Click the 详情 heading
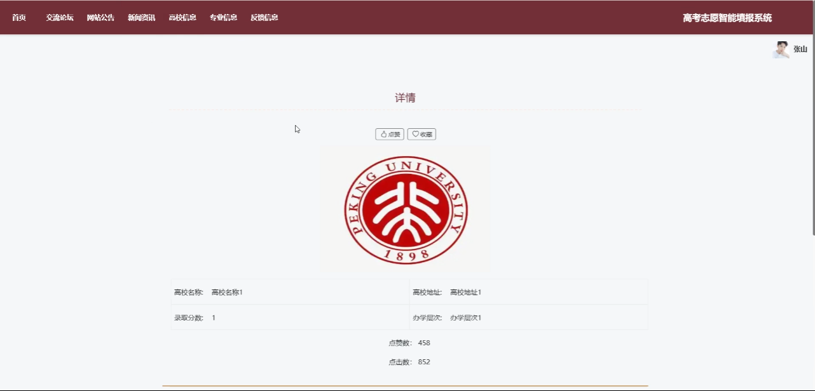This screenshot has width=815, height=391. click(x=405, y=98)
